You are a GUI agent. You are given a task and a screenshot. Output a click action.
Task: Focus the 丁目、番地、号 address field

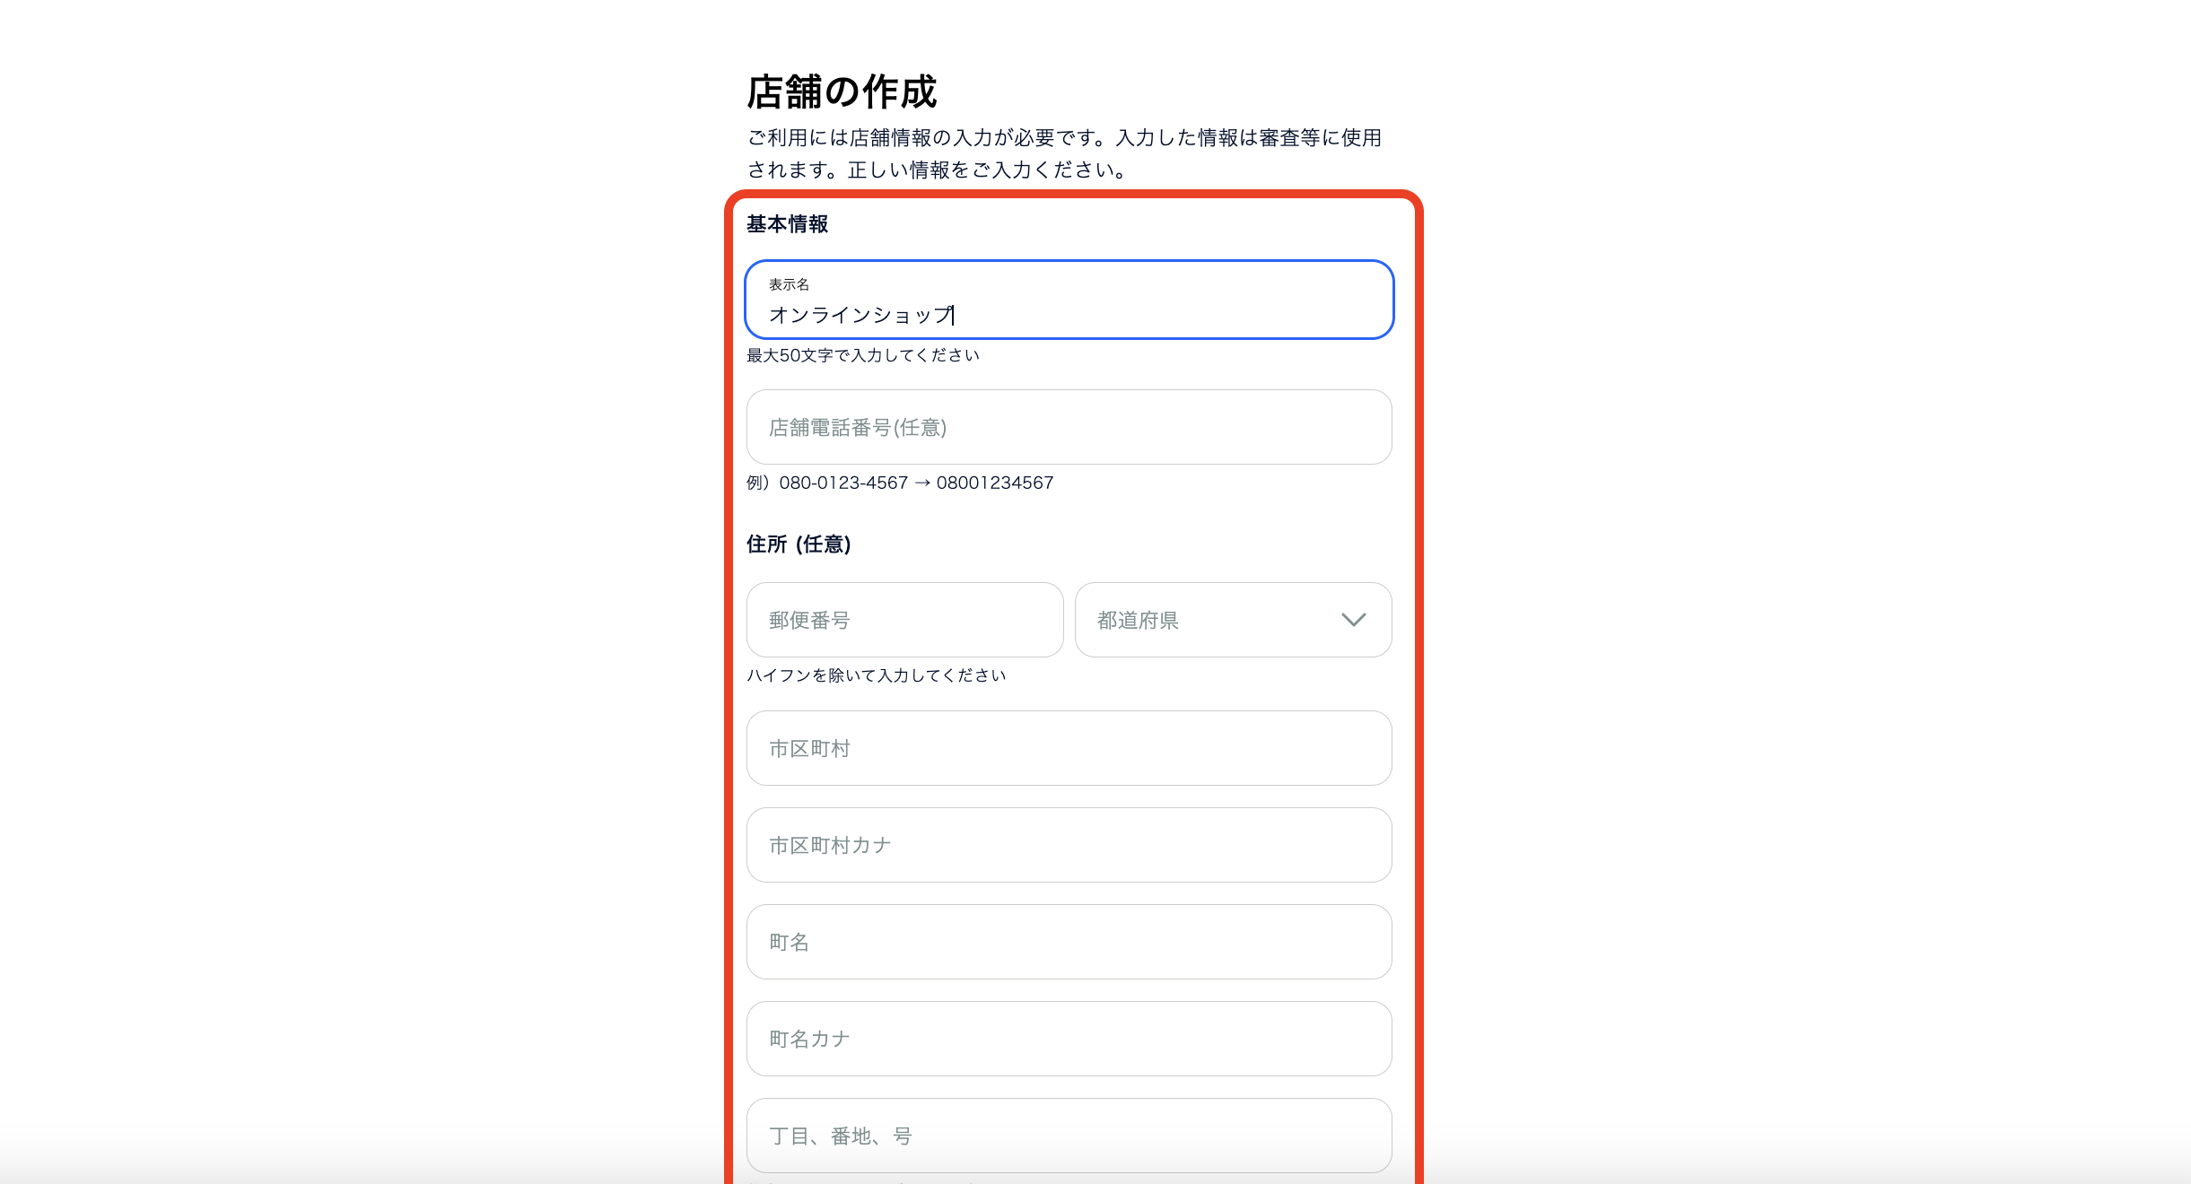(x=1068, y=1136)
